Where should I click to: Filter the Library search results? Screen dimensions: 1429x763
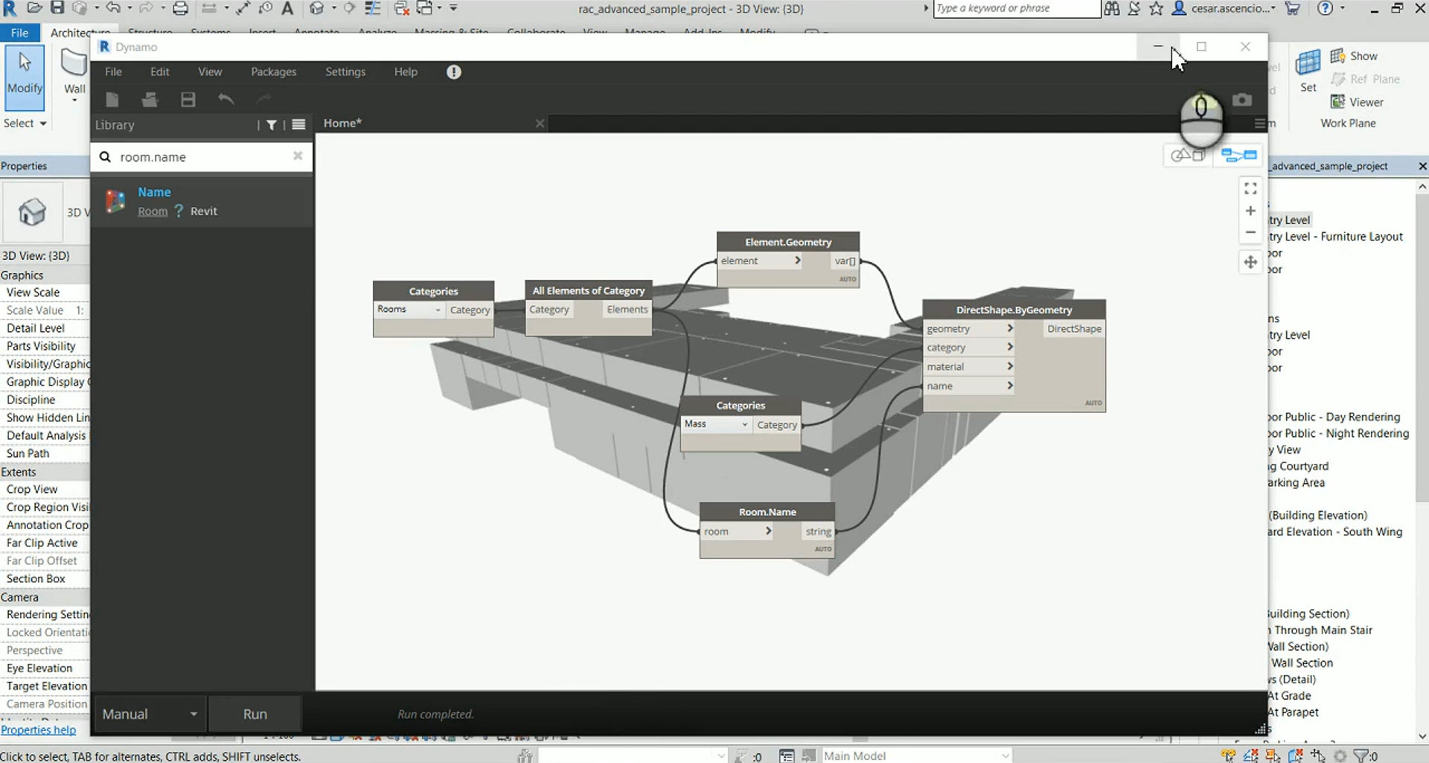tap(271, 124)
